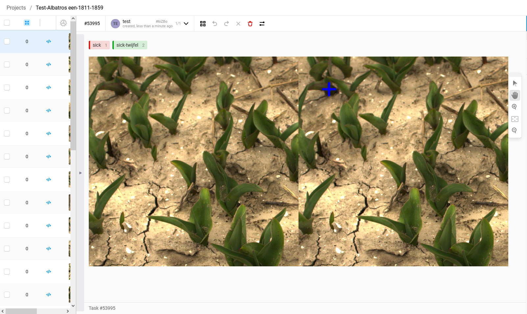Click the zoom in magnifier tool
Screen dimensions: 527x314
(x=515, y=107)
